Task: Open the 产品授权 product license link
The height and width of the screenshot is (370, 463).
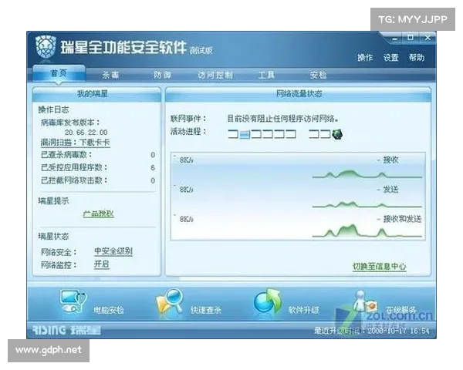Action: [x=98, y=214]
